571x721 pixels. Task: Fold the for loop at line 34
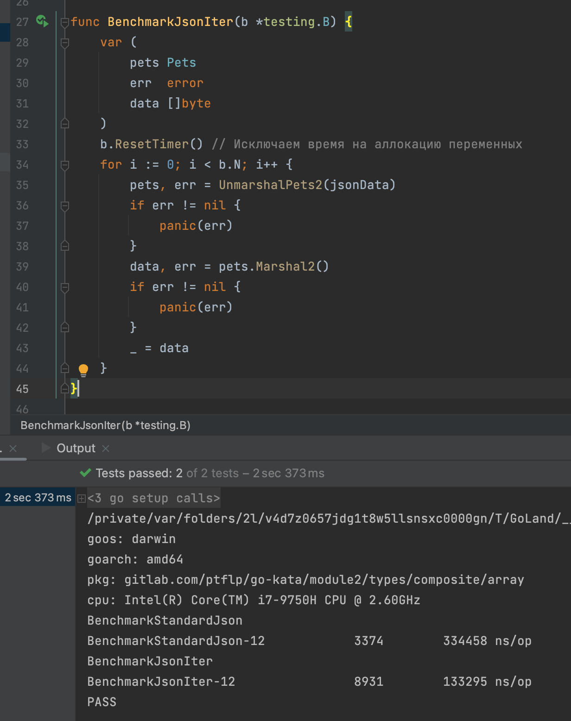[65, 165]
